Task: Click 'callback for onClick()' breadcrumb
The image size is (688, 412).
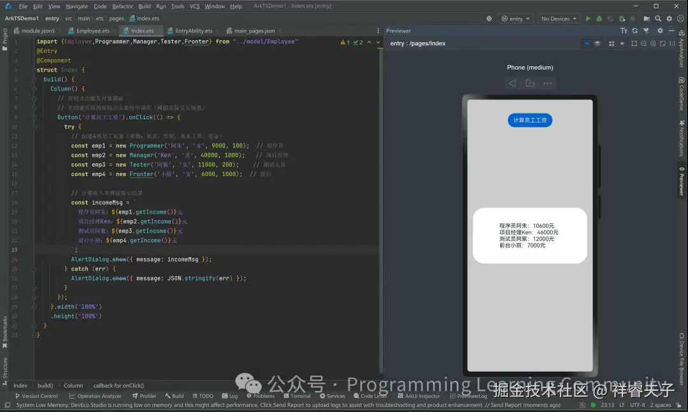Action: pyautogui.click(x=118, y=386)
